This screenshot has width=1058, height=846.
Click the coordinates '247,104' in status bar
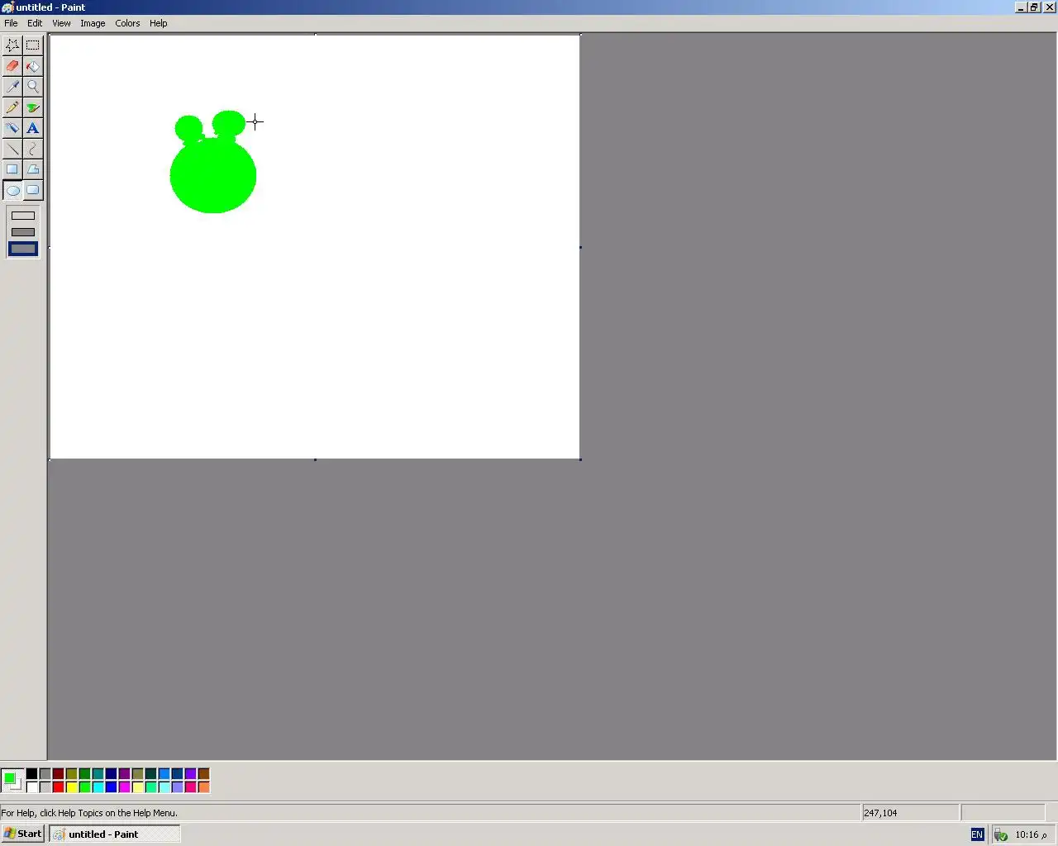click(x=880, y=813)
